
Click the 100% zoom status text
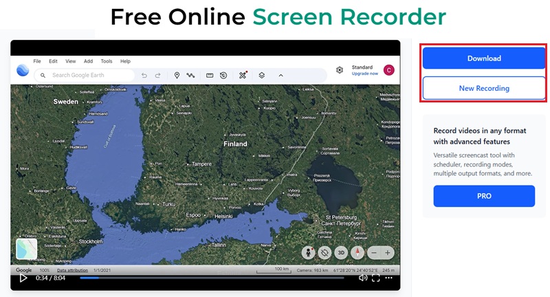(x=45, y=270)
